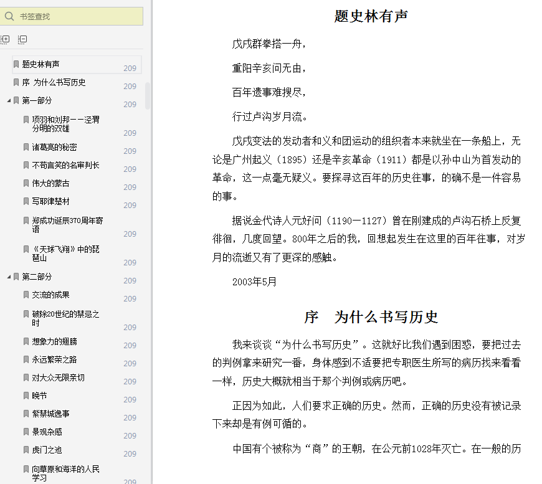Click bookmark icon beside 题史林有声
This screenshot has height=484, width=542.
pyautogui.click(x=16, y=64)
